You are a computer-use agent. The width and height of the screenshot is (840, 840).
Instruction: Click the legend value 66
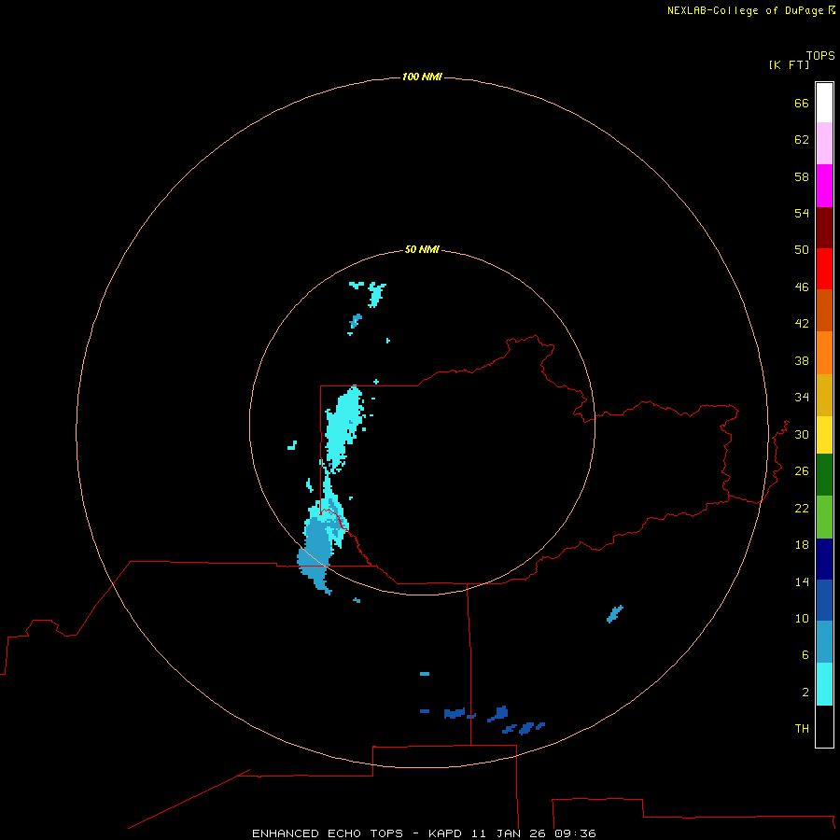[802, 103]
